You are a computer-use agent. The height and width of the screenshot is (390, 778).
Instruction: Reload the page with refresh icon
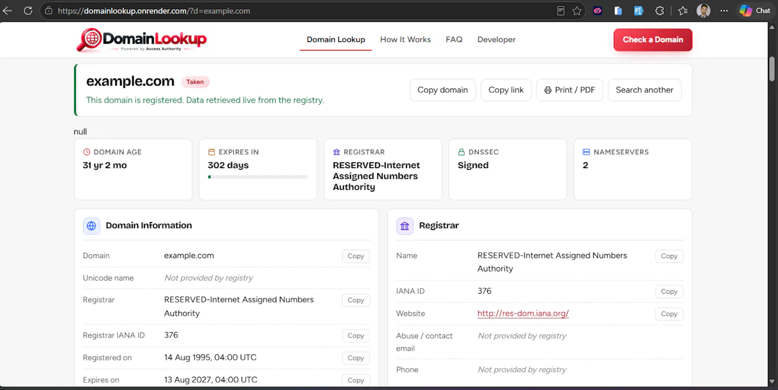point(28,11)
